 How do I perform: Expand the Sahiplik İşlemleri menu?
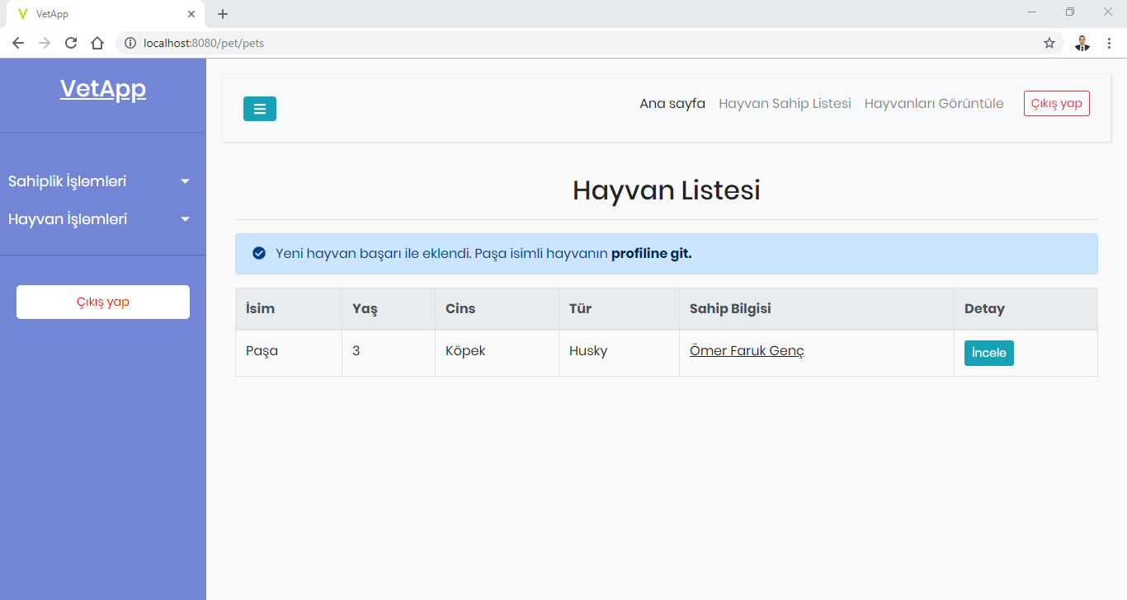(x=99, y=181)
